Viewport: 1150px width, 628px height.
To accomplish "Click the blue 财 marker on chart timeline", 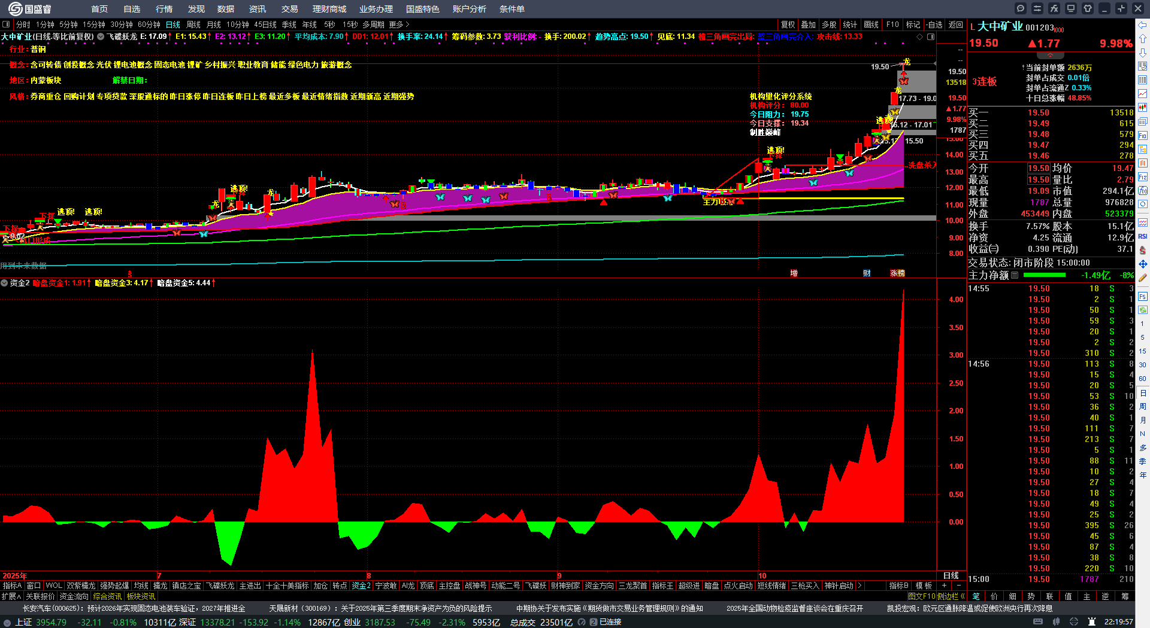I will pos(867,273).
